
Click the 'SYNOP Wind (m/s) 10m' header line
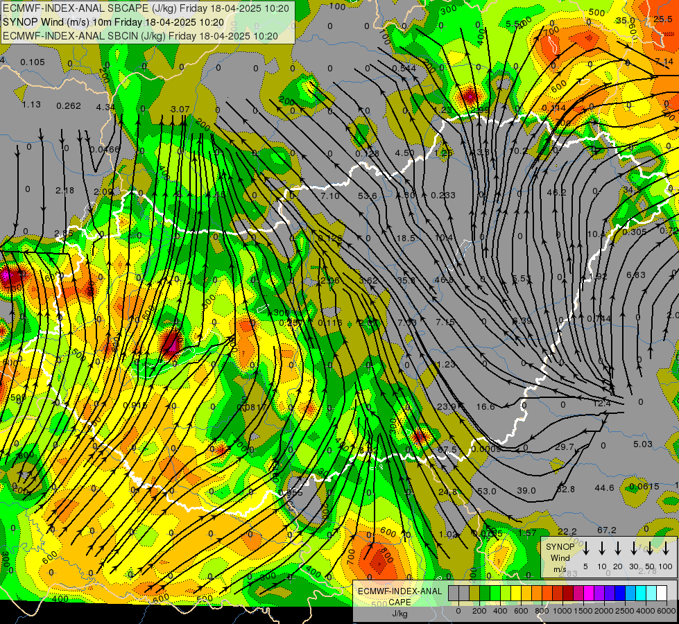pyautogui.click(x=114, y=22)
